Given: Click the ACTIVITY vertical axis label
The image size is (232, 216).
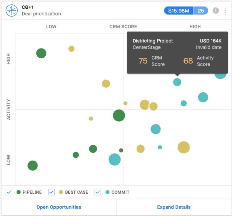Looking at the screenshot, I should coord(8,109).
